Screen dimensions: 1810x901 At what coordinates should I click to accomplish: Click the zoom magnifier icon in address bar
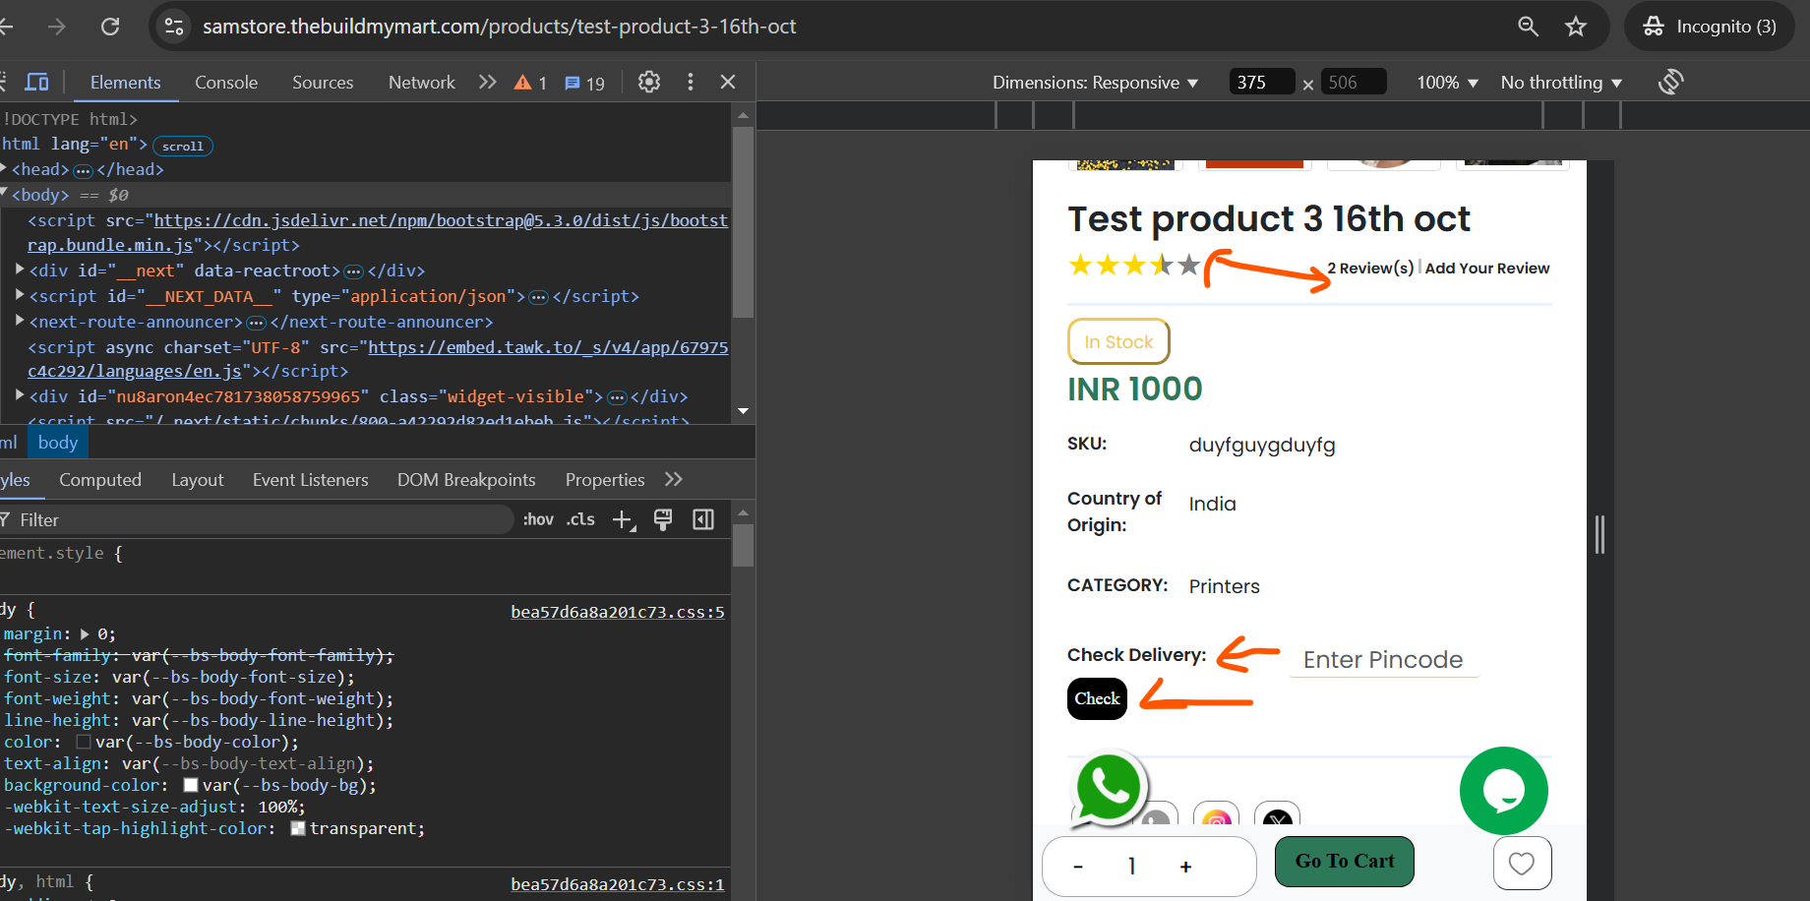[1528, 27]
